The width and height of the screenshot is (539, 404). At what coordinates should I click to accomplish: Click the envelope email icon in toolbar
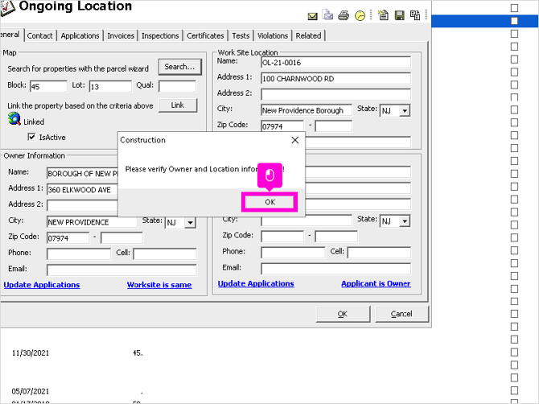click(312, 16)
